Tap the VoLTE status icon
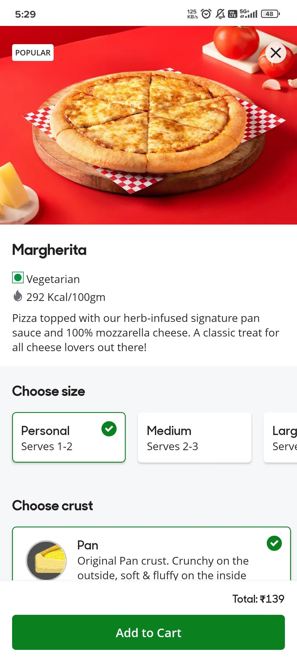 (233, 14)
